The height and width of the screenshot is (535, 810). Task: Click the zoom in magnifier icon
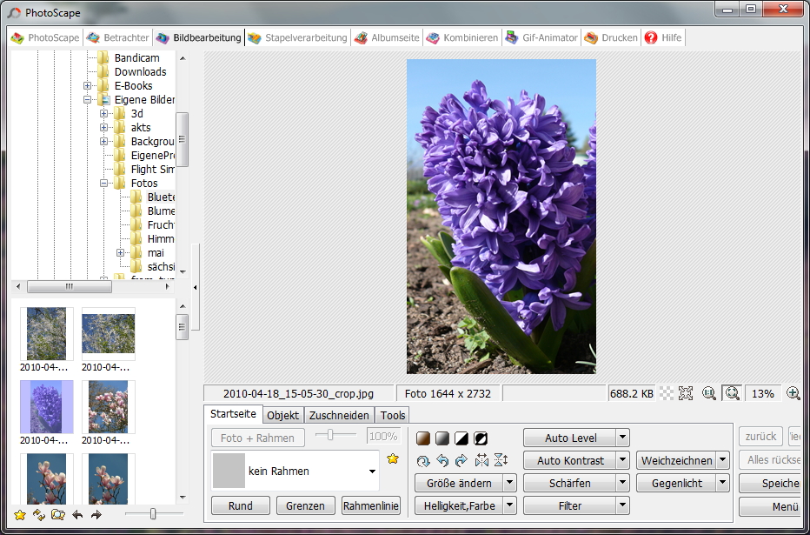pos(793,393)
